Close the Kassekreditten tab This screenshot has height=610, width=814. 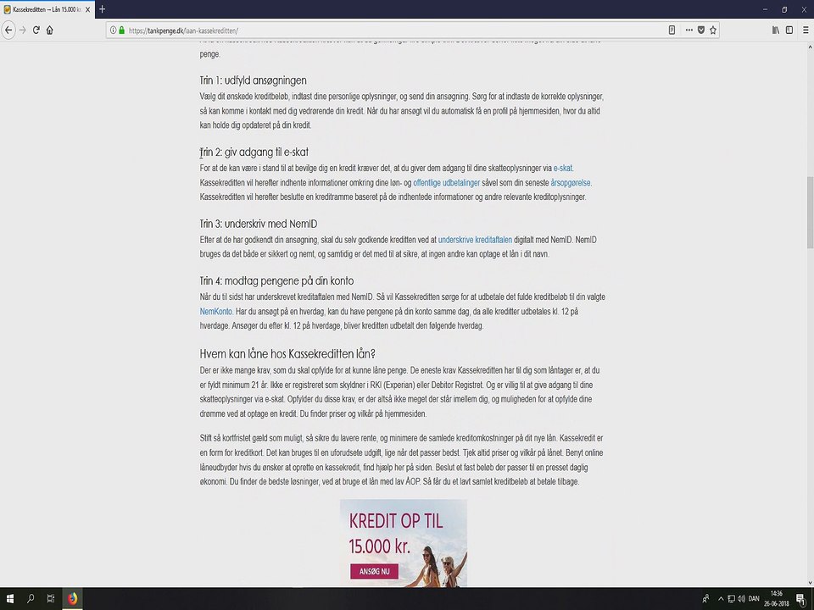point(87,10)
